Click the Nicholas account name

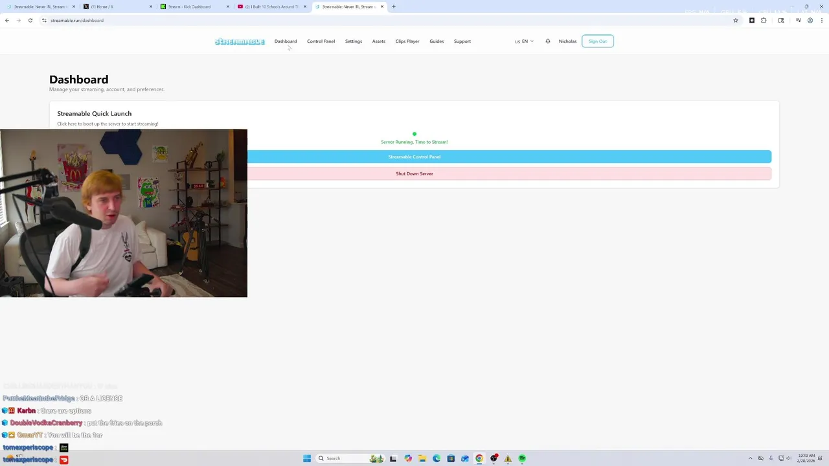point(567,41)
